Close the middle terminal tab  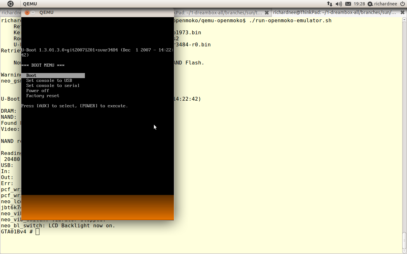click(267, 12)
